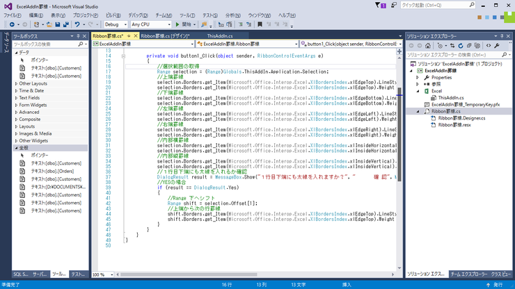
Task: Collapse the 全般 toolbox group
Action: click(x=16, y=148)
